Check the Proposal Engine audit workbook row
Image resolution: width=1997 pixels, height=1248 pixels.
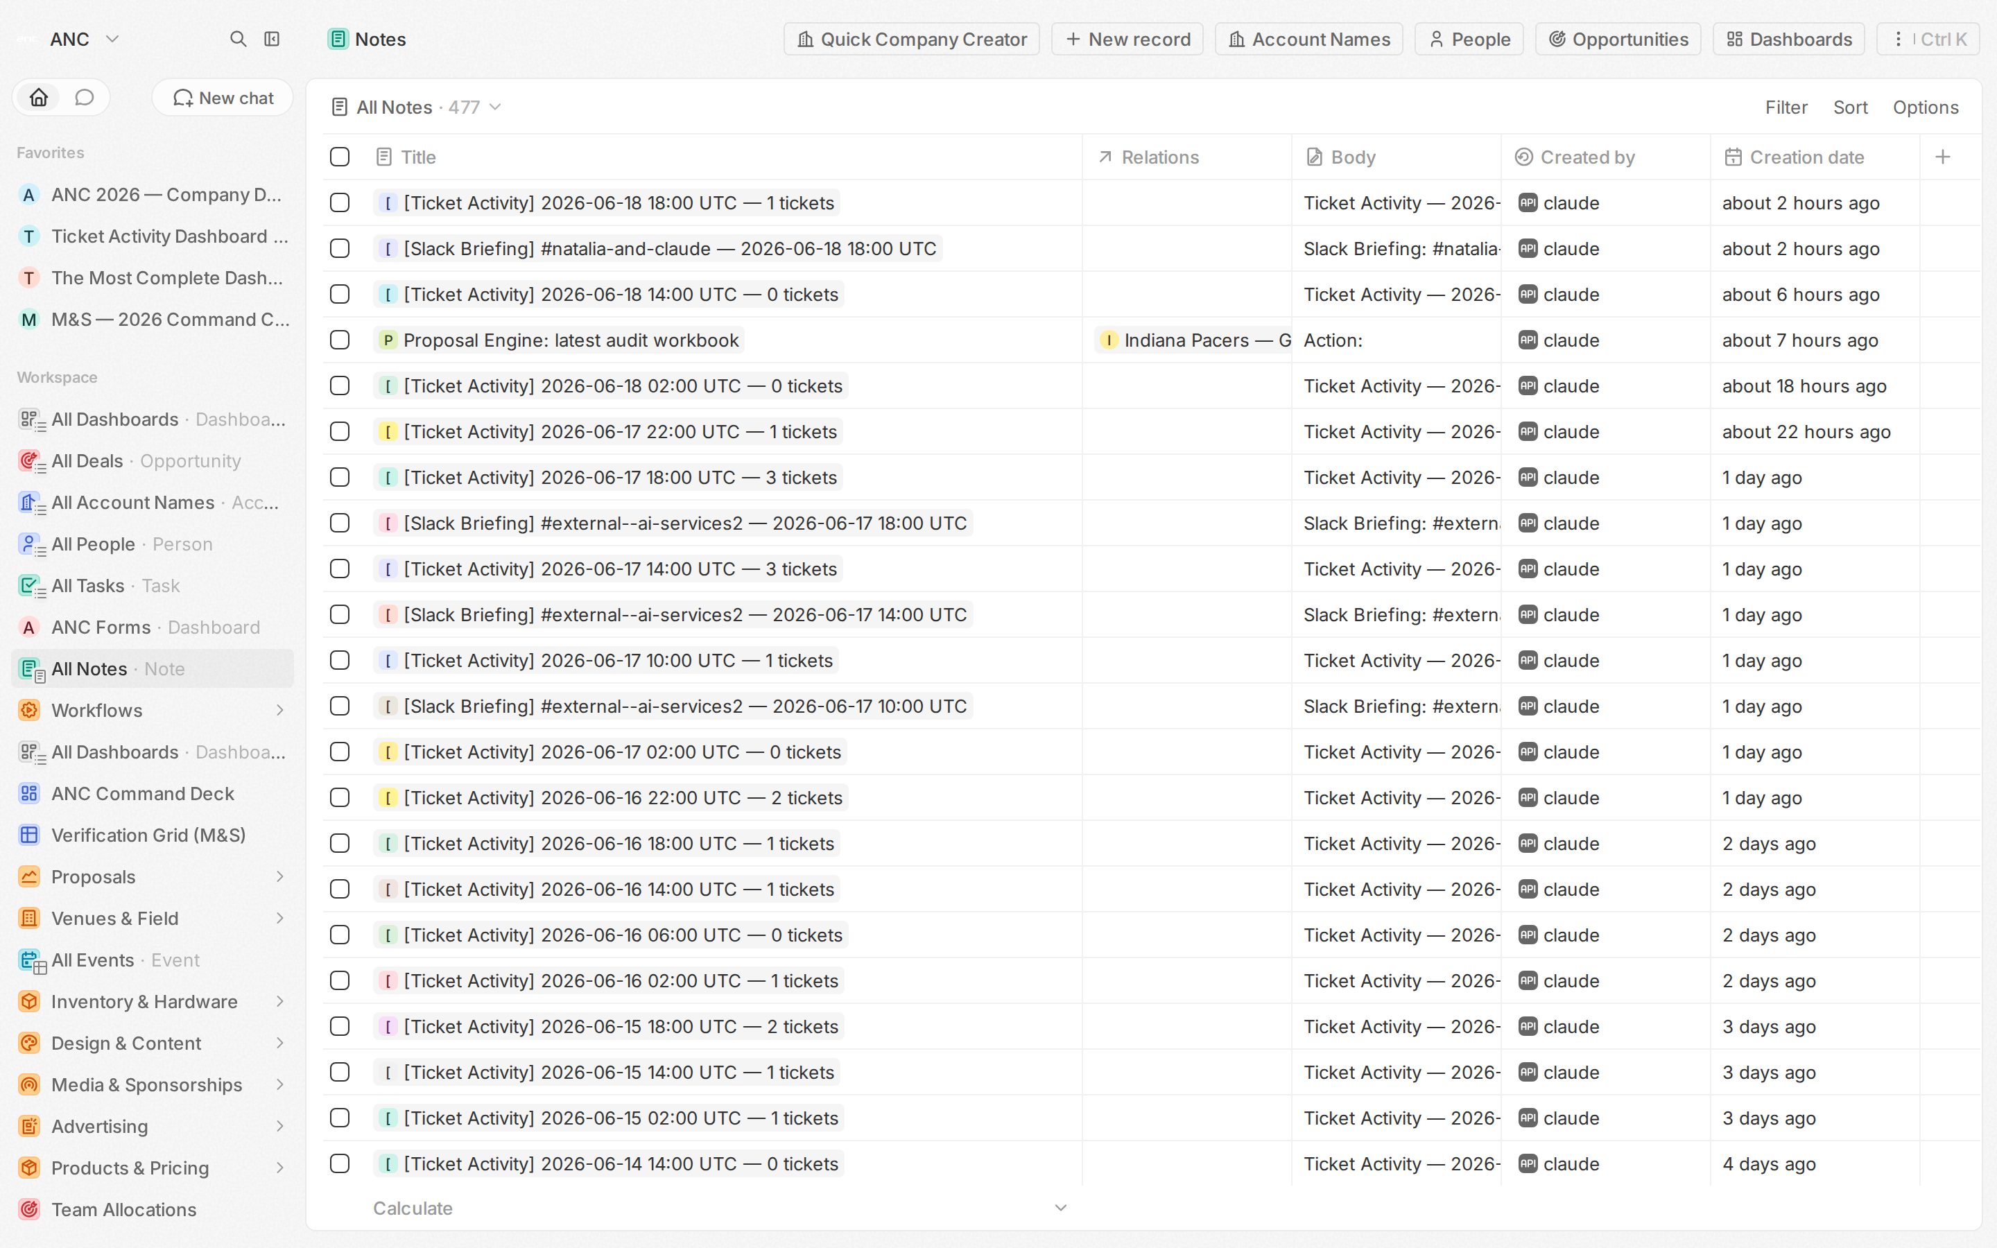pyautogui.click(x=339, y=340)
